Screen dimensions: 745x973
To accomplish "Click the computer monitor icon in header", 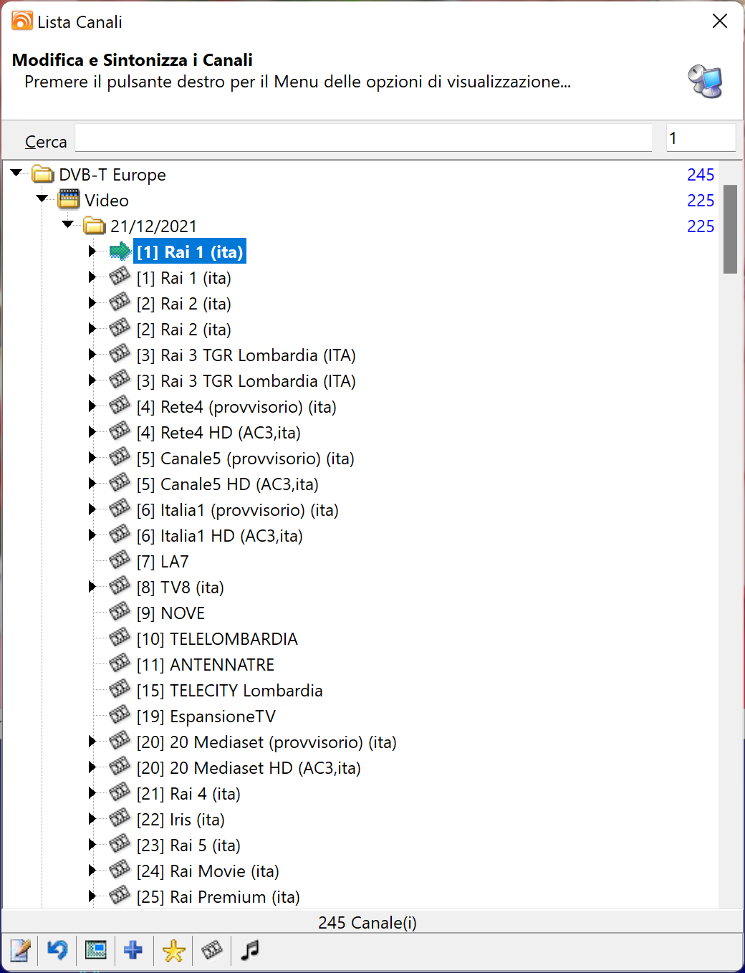I will (706, 81).
